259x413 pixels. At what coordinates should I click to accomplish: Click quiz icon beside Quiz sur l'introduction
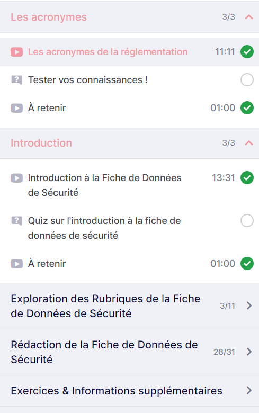[16, 221]
